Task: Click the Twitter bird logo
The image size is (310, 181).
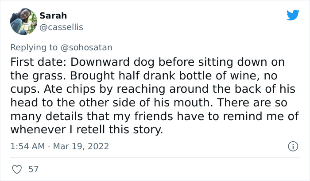Action: coord(293,15)
